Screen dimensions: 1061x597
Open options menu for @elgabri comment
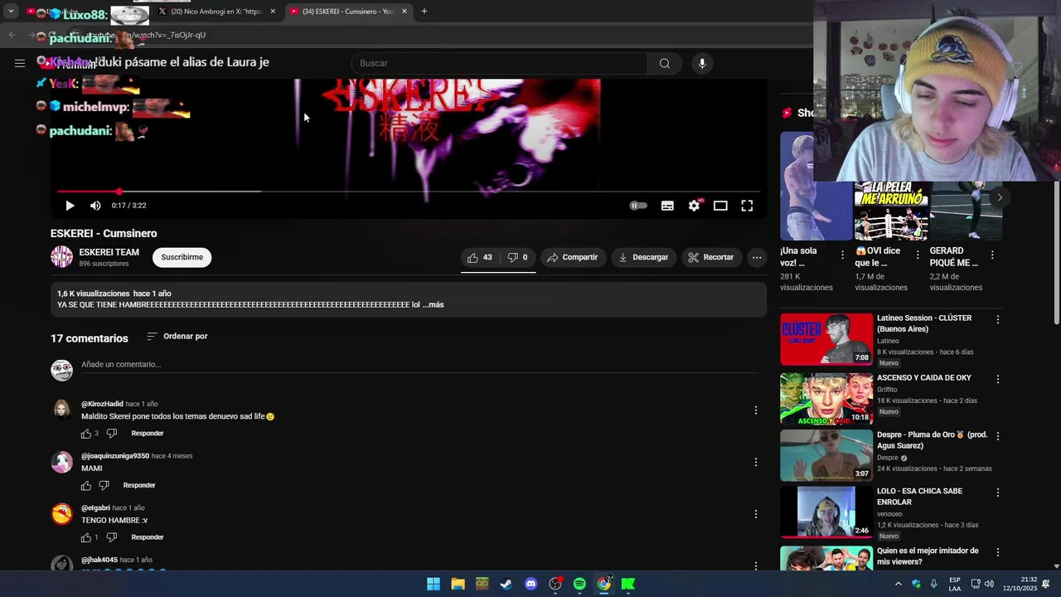pos(755,514)
